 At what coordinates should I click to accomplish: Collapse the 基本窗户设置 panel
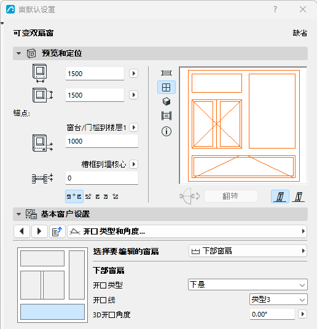pos(18,214)
